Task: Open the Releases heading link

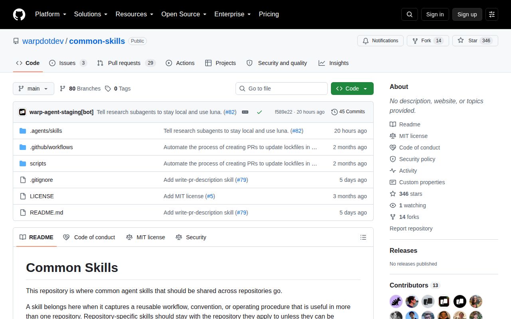Action: pyautogui.click(x=403, y=250)
